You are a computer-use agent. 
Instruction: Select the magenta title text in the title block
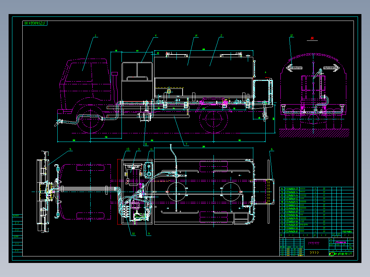314,243
